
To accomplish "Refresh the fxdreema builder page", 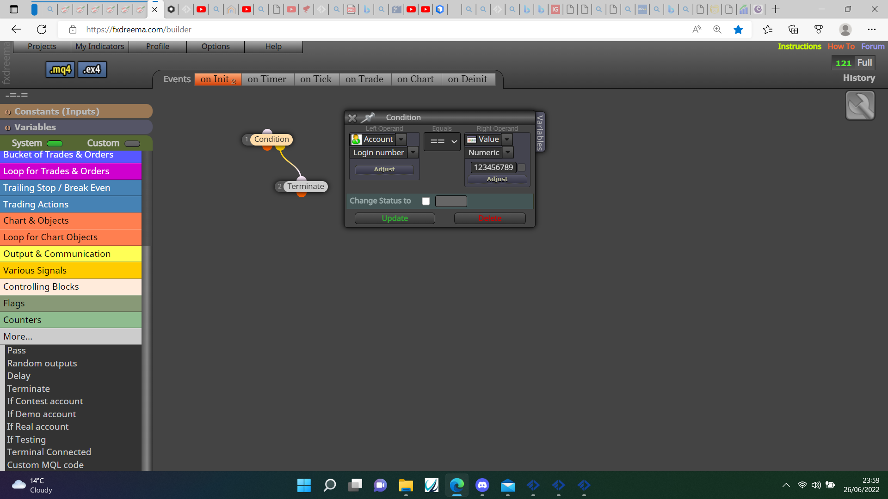I will point(42,30).
